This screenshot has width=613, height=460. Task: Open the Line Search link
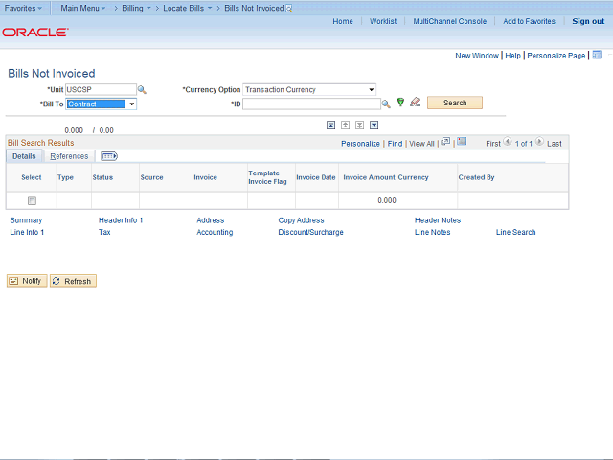pyautogui.click(x=515, y=232)
